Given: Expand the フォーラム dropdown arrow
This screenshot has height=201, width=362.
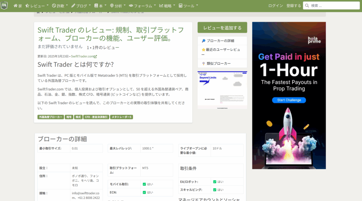Looking at the screenshot, I should click(x=155, y=5).
